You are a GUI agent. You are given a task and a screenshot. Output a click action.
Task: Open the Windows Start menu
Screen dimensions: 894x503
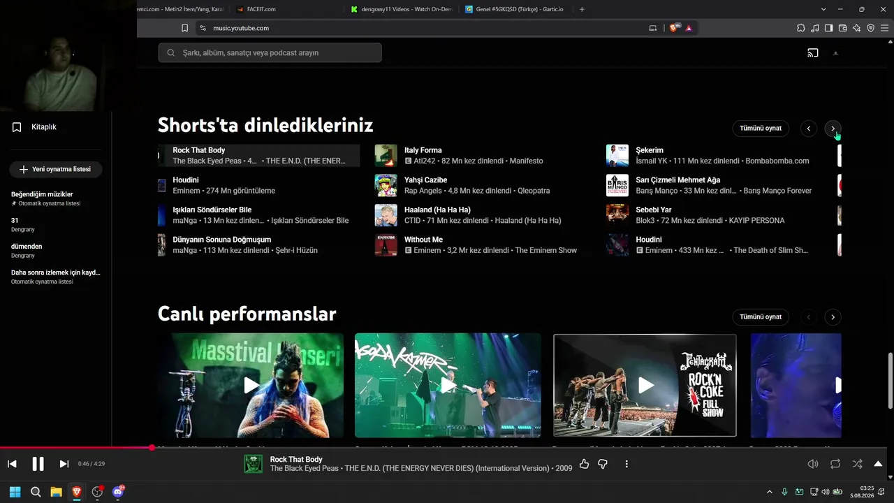point(15,492)
